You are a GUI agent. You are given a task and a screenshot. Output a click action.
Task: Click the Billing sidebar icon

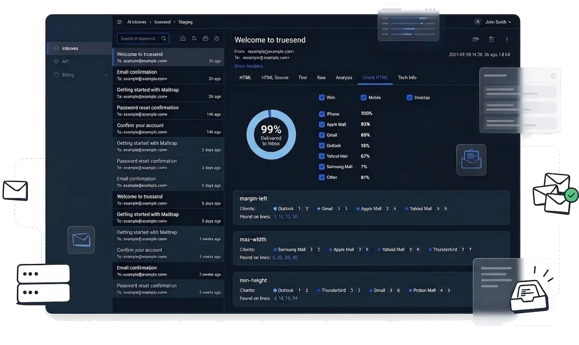(x=56, y=75)
